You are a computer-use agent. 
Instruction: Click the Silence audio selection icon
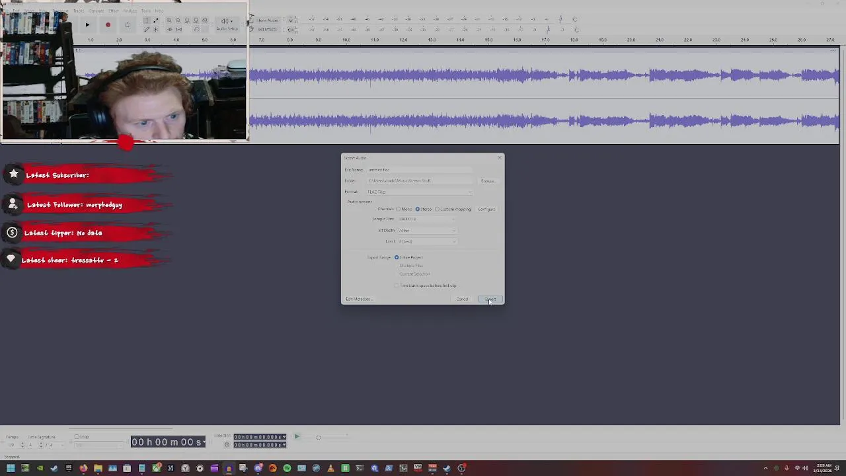(178, 29)
